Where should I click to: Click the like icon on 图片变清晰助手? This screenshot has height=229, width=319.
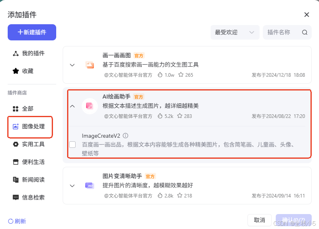click(x=160, y=195)
